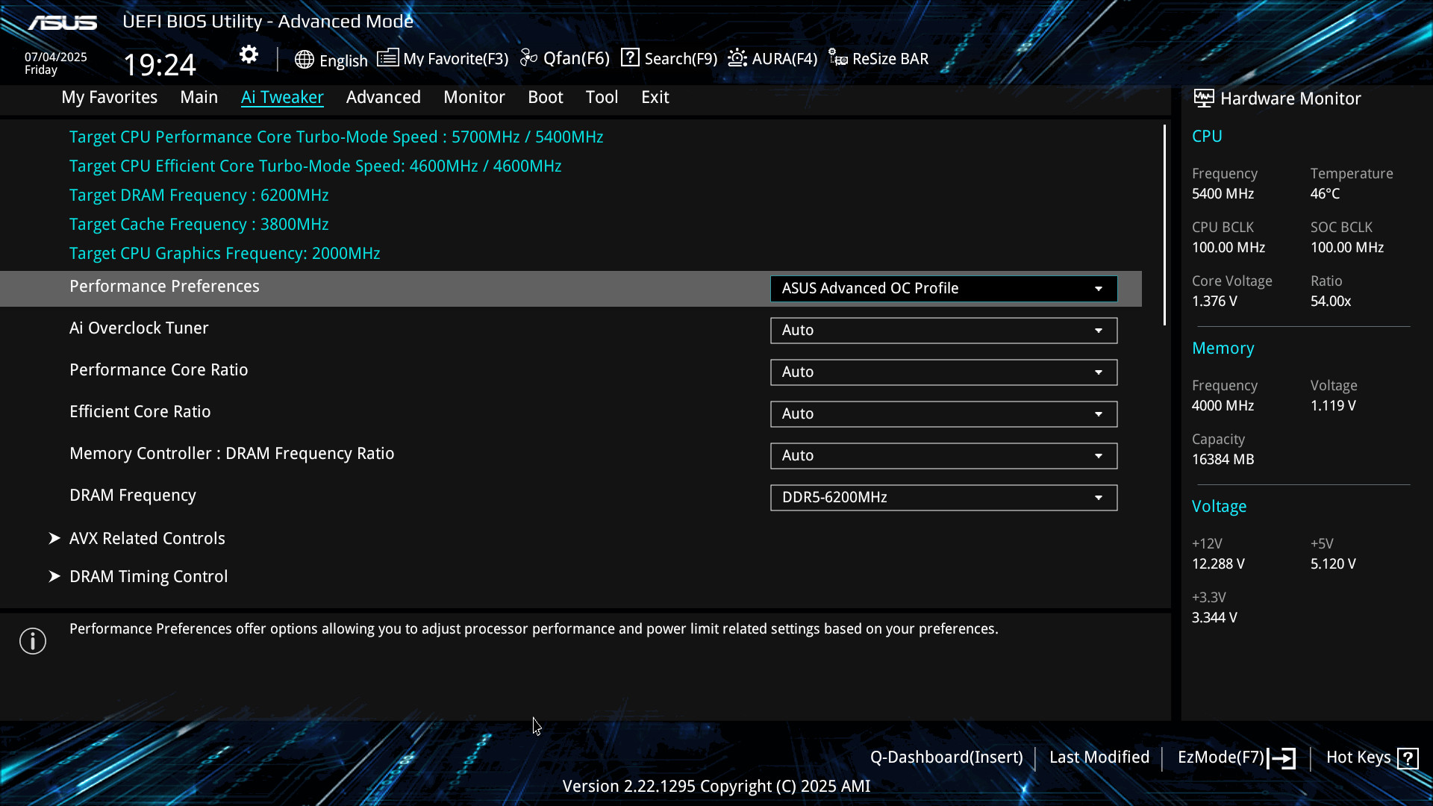The image size is (1433, 806).
Task: Click the info icon beside the help text
Action: [33, 641]
